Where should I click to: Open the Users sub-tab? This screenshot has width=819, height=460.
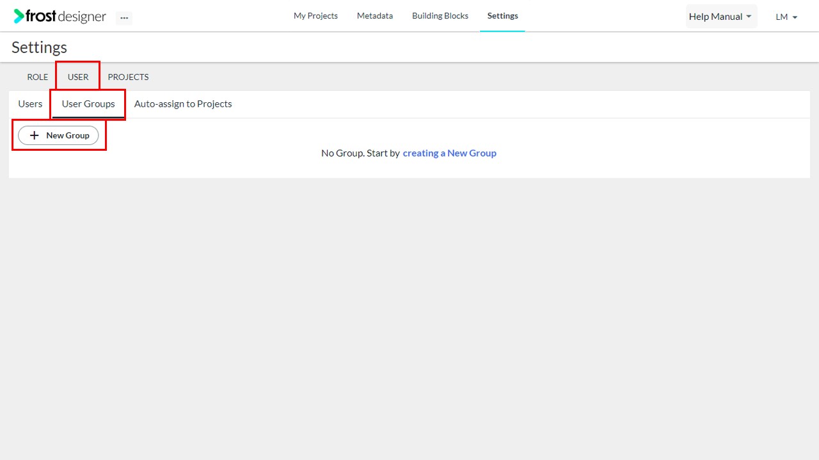click(30, 103)
